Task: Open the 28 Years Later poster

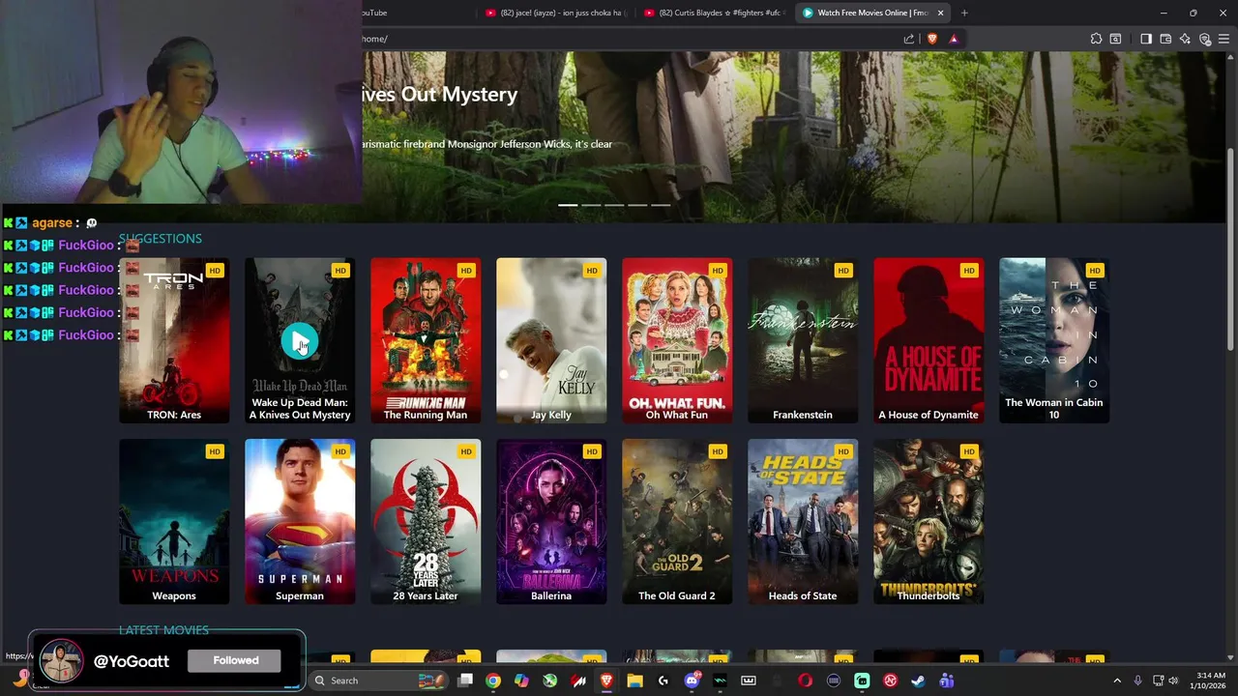Action: (x=426, y=522)
